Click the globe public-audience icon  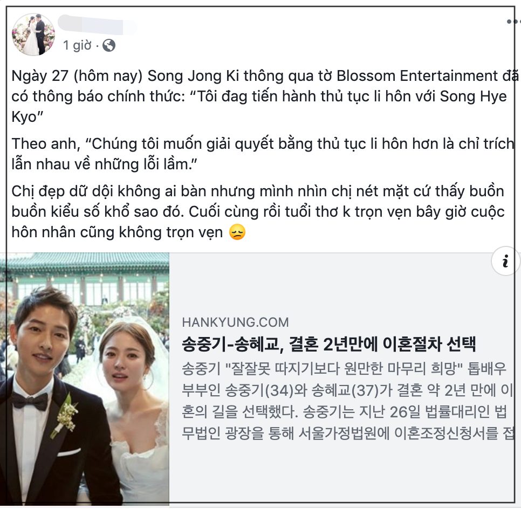click(108, 45)
